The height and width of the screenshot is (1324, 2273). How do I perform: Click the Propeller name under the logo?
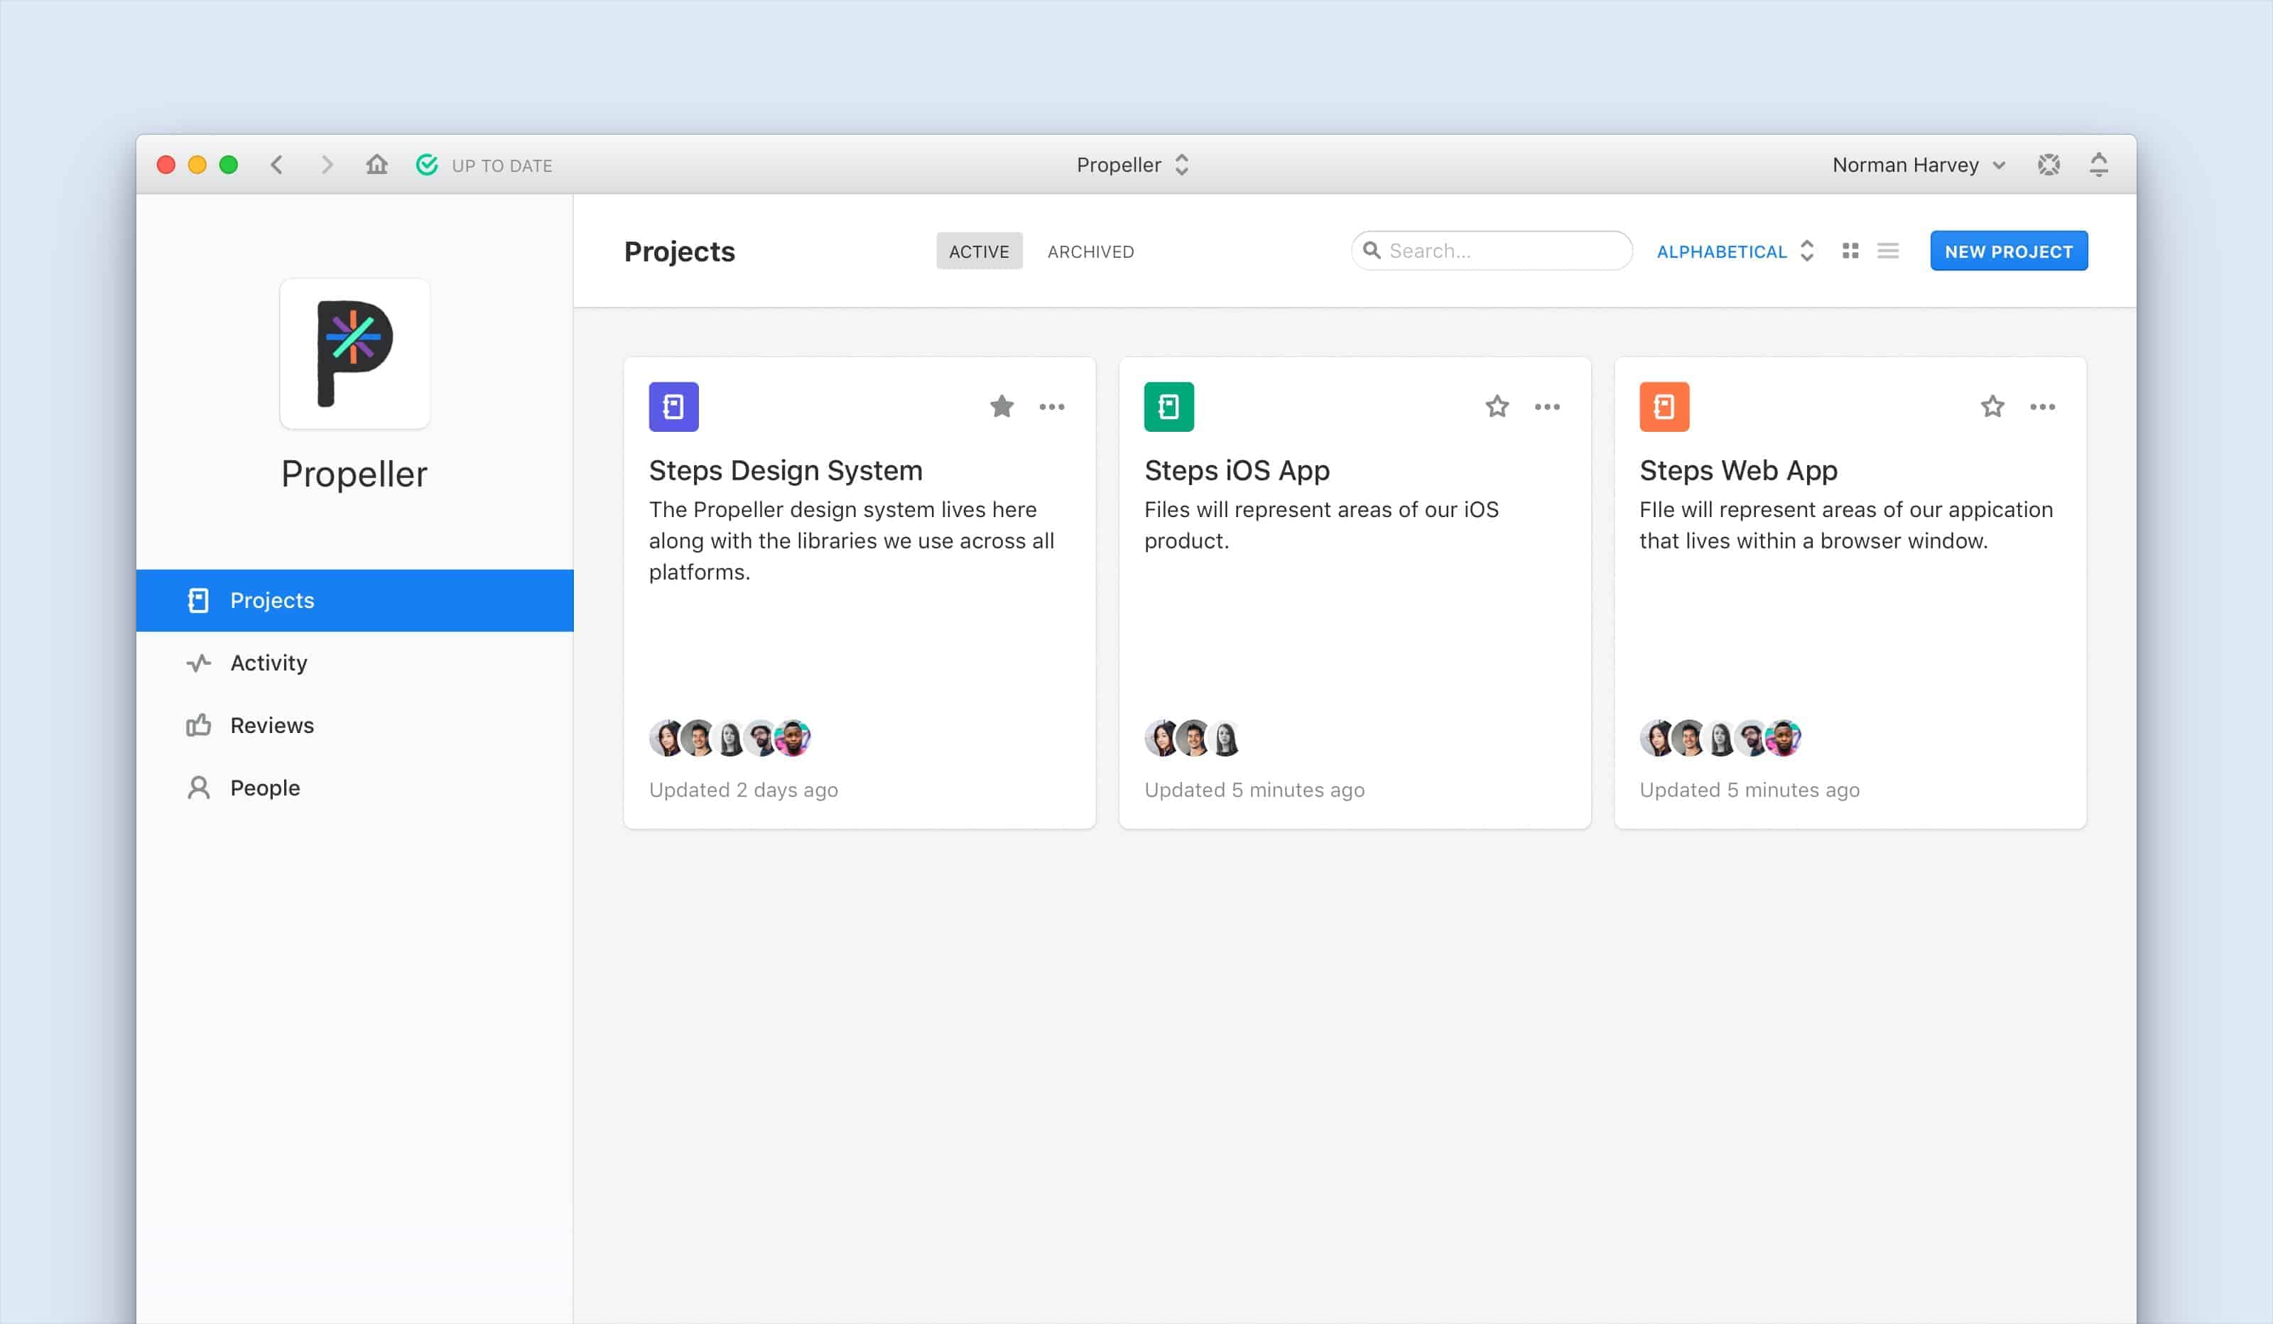[354, 474]
